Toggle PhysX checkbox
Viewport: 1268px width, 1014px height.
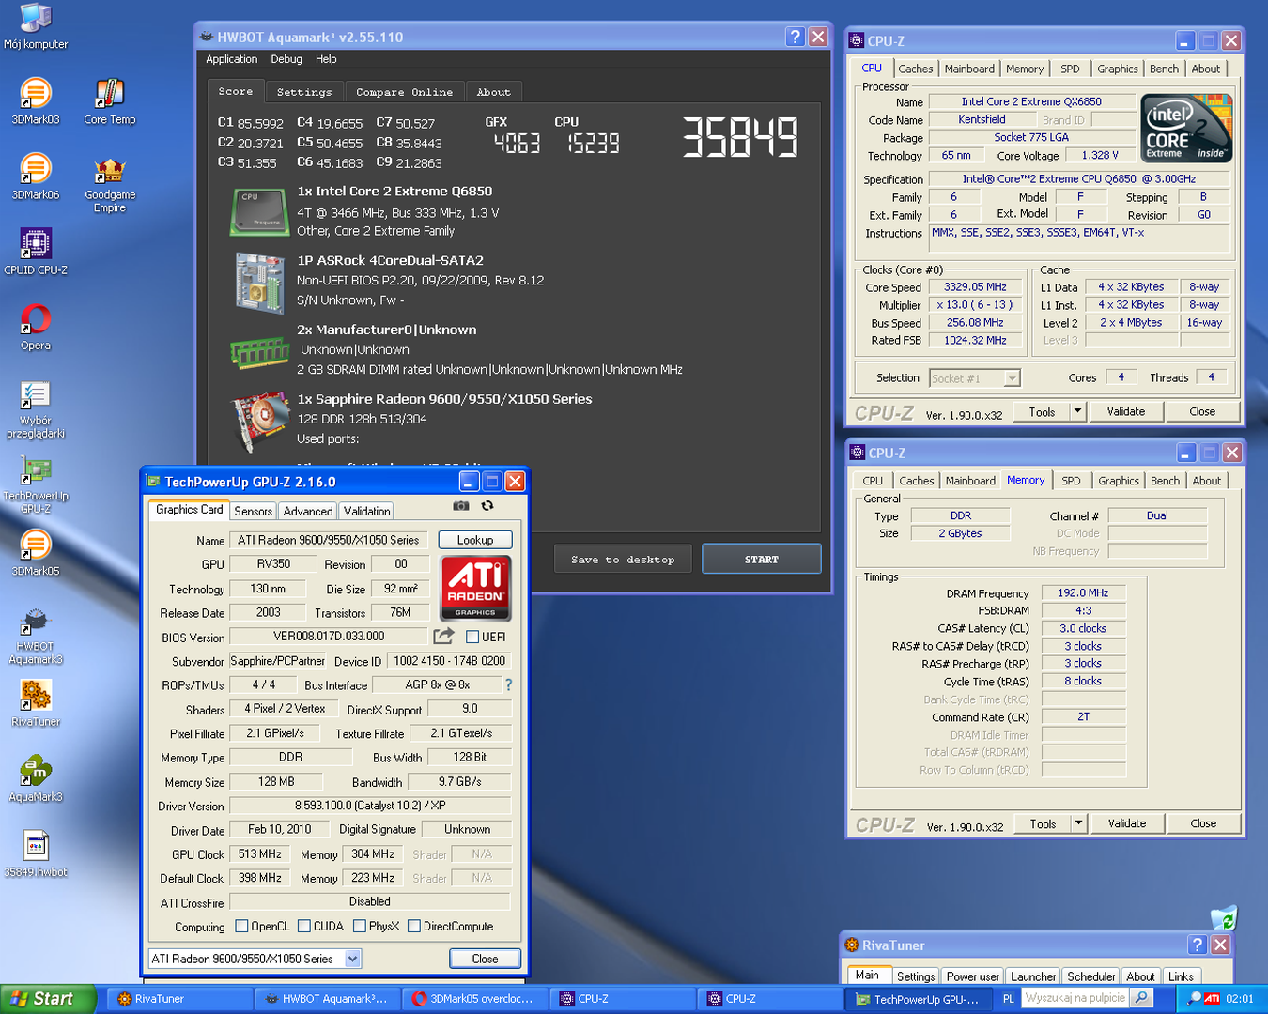tap(359, 926)
